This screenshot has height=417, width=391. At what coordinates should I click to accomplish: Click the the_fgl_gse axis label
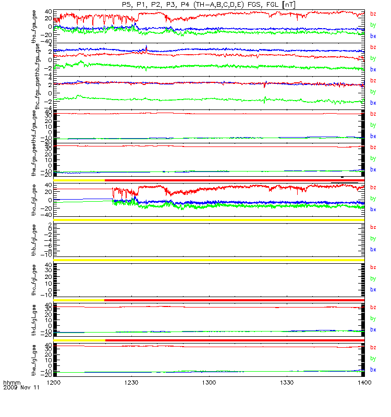click(x=34, y=360)
